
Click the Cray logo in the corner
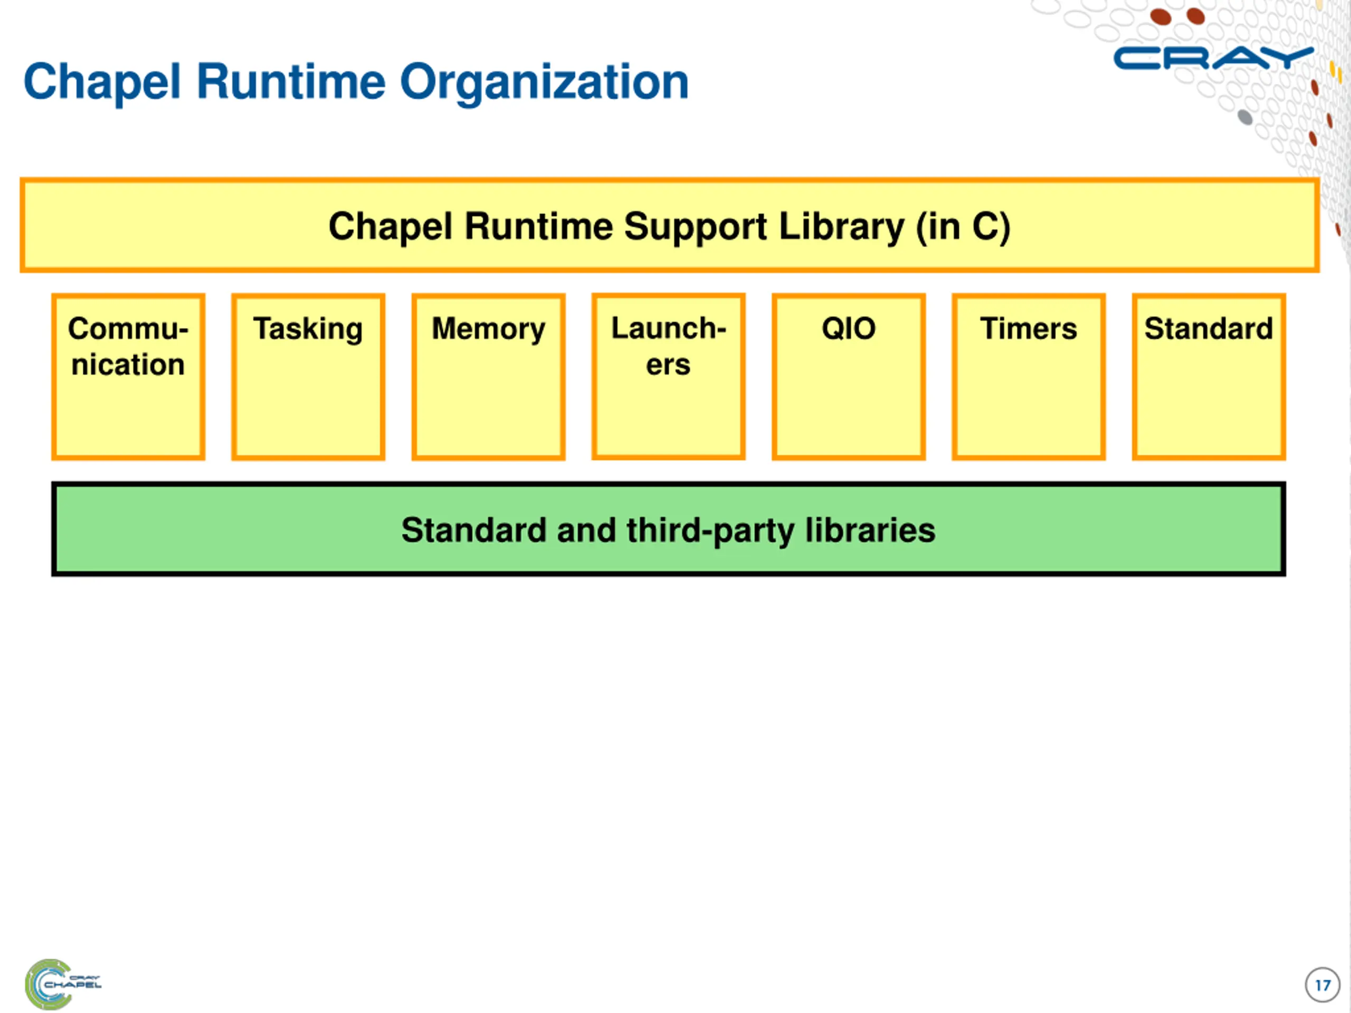point(1213,58)
